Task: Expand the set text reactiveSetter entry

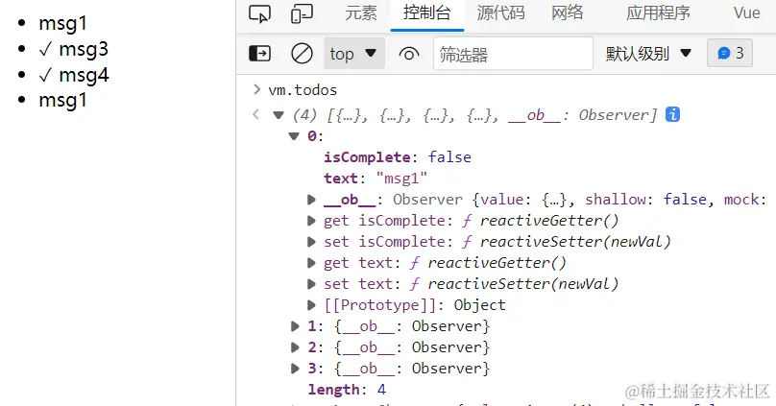Action: click(311, 284)
